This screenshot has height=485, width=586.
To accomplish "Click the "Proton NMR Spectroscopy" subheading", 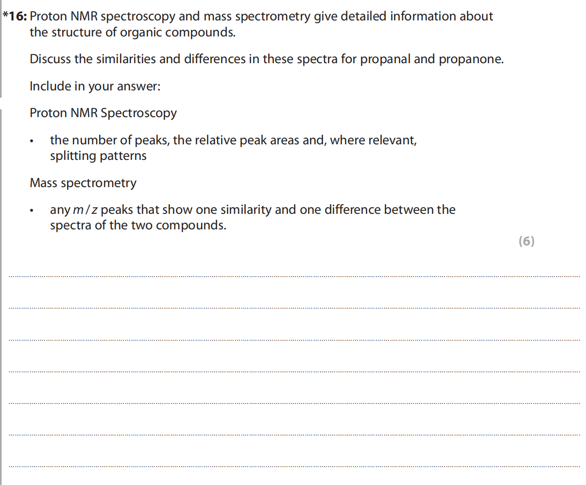I will point(103,113).
